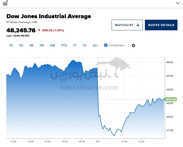Image resolution: width=183 pixels, height=147 pixels.
Task: Open the Quote Details button
Action: pos(161,25)
